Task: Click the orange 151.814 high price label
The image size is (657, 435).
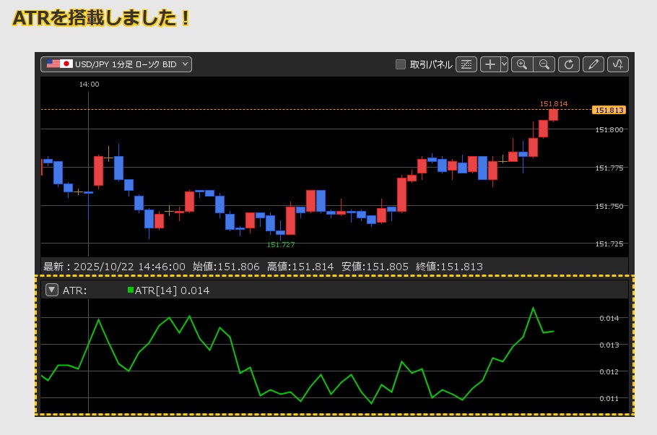Action: 553,103
